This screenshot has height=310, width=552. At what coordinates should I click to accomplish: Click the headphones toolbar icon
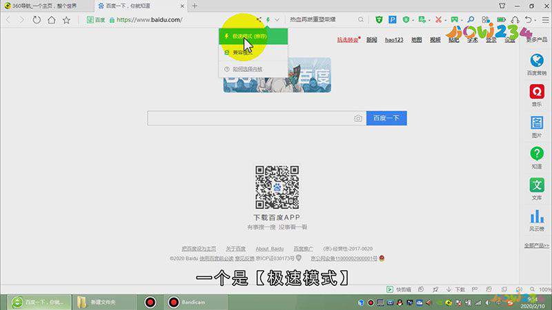tap(515, 20)
